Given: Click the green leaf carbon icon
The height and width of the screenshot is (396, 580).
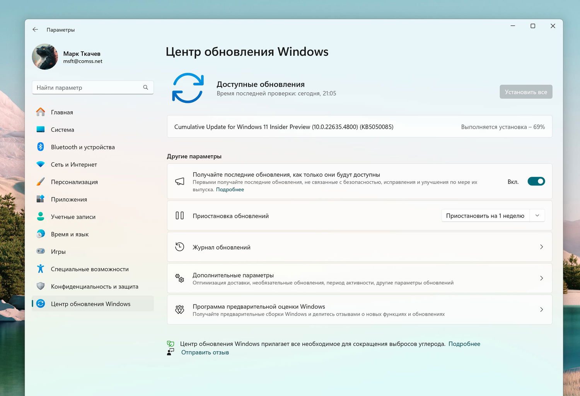Looking at the screenshot, I should click(171, 343).
